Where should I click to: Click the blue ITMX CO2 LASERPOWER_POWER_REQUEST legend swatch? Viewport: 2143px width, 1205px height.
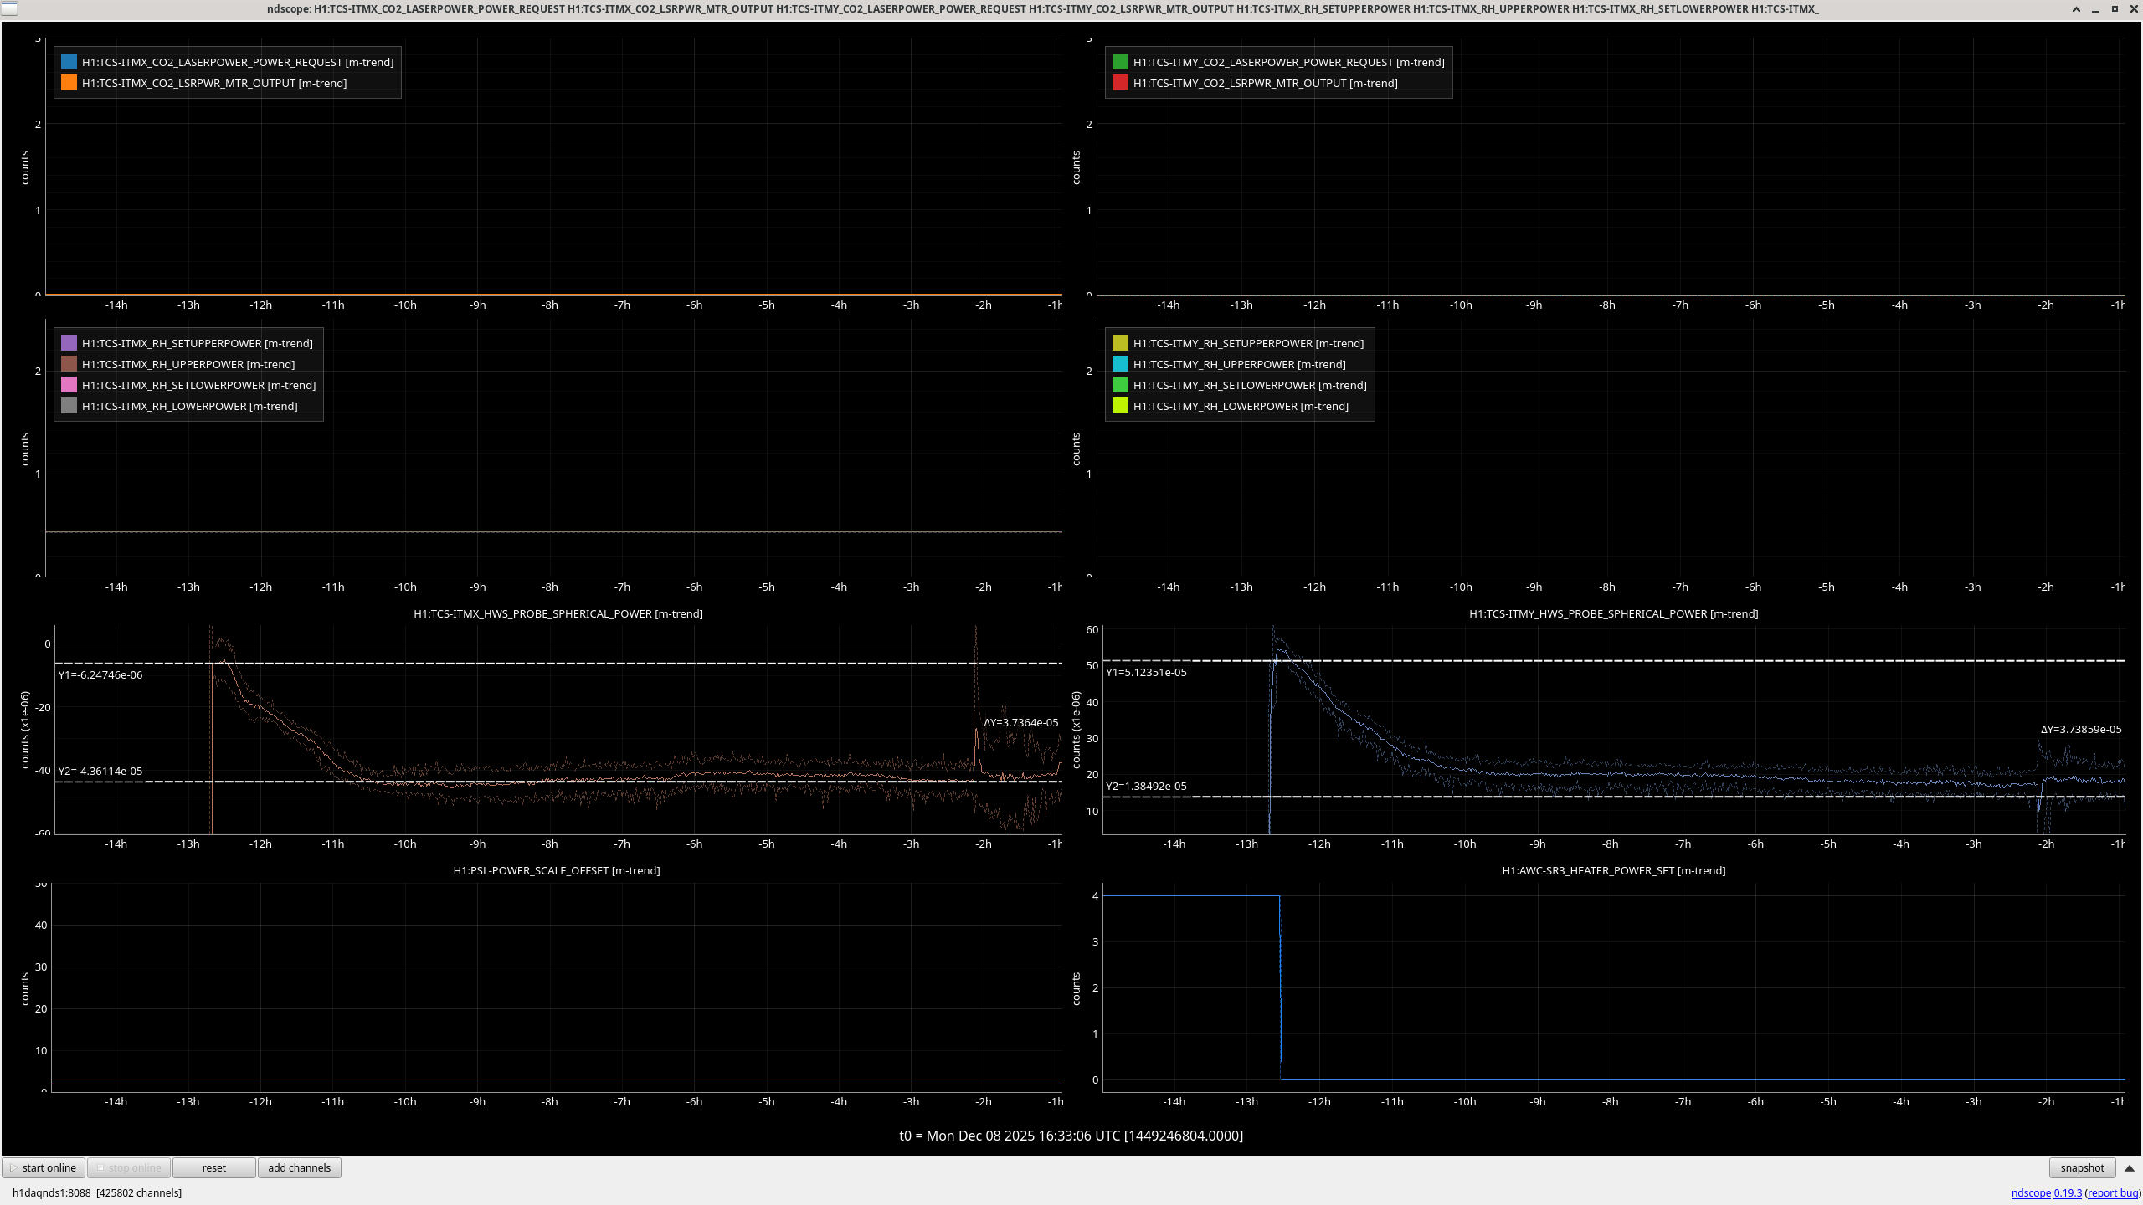[69, 62]
